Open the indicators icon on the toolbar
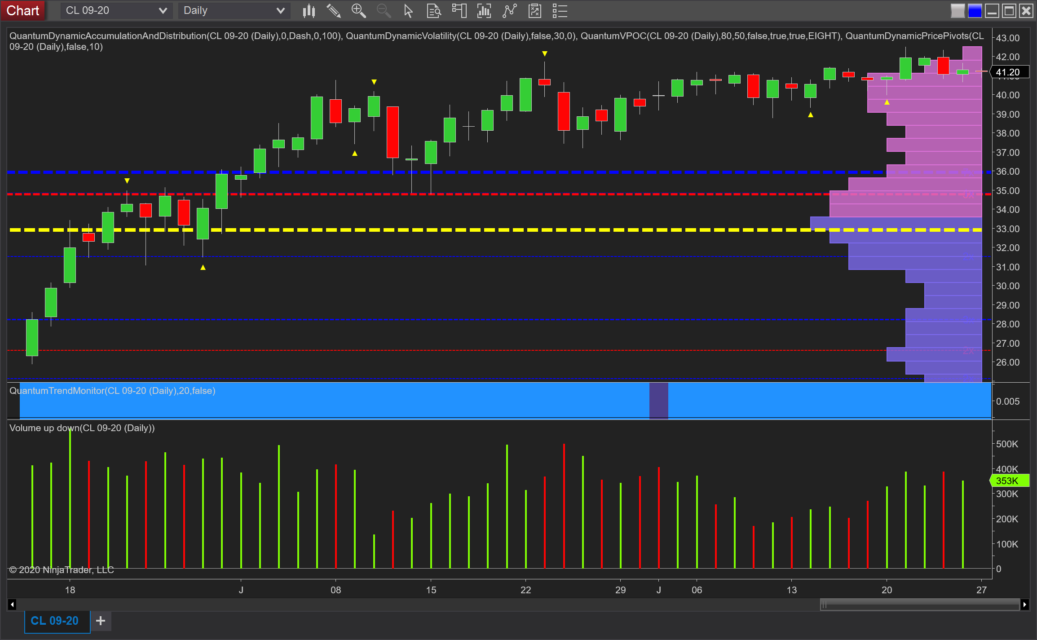Image resolution: width=1037 pixels, height=640 pixels. tap(509, 10)
